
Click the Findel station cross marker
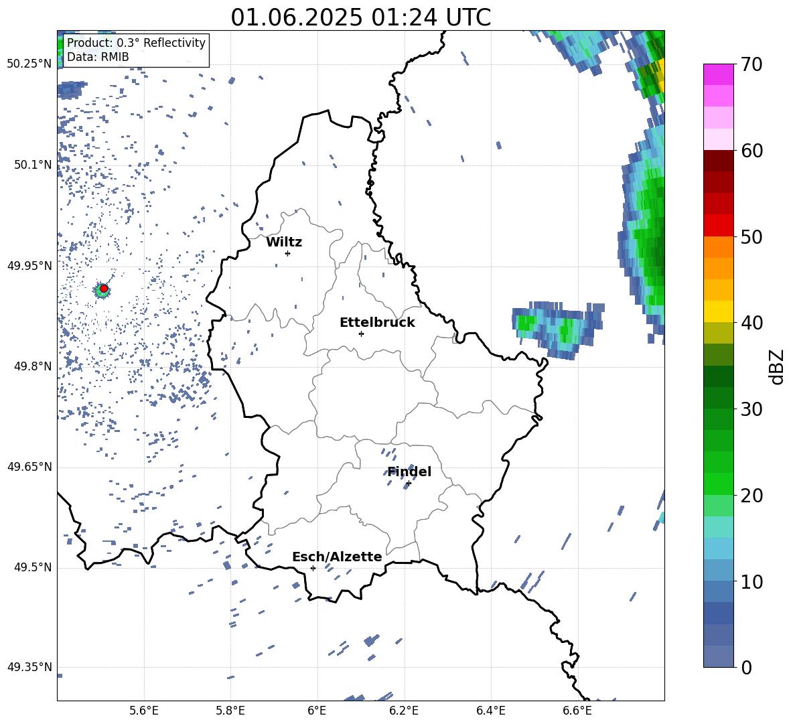pyautogui.click(x=409, y=484)
